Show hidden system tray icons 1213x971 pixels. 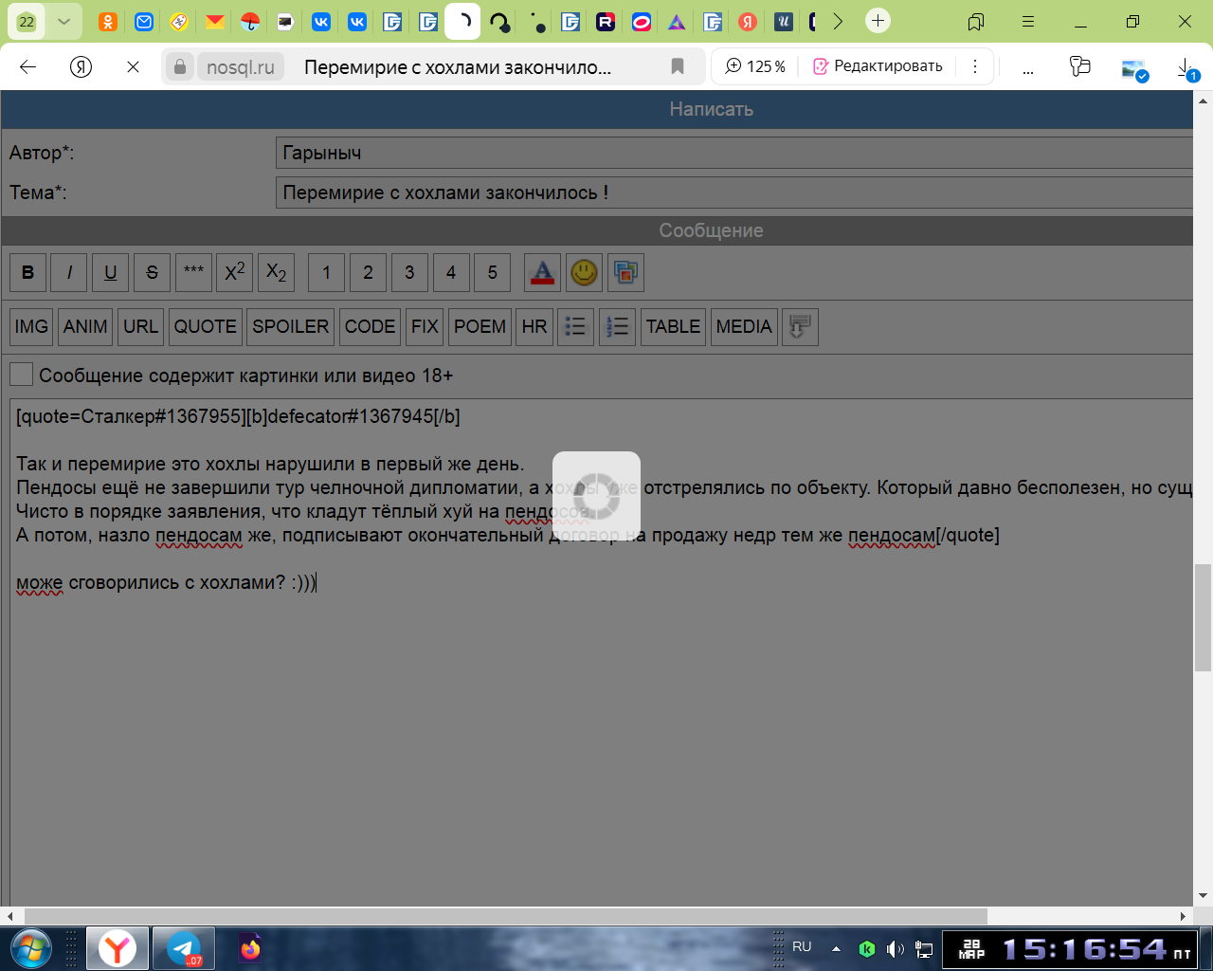836,948
